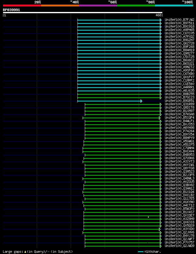Click the yellow query gap marker on Q0IDE7 bar
The width and height of the screenshot is (196, 254).
(148, 217)
